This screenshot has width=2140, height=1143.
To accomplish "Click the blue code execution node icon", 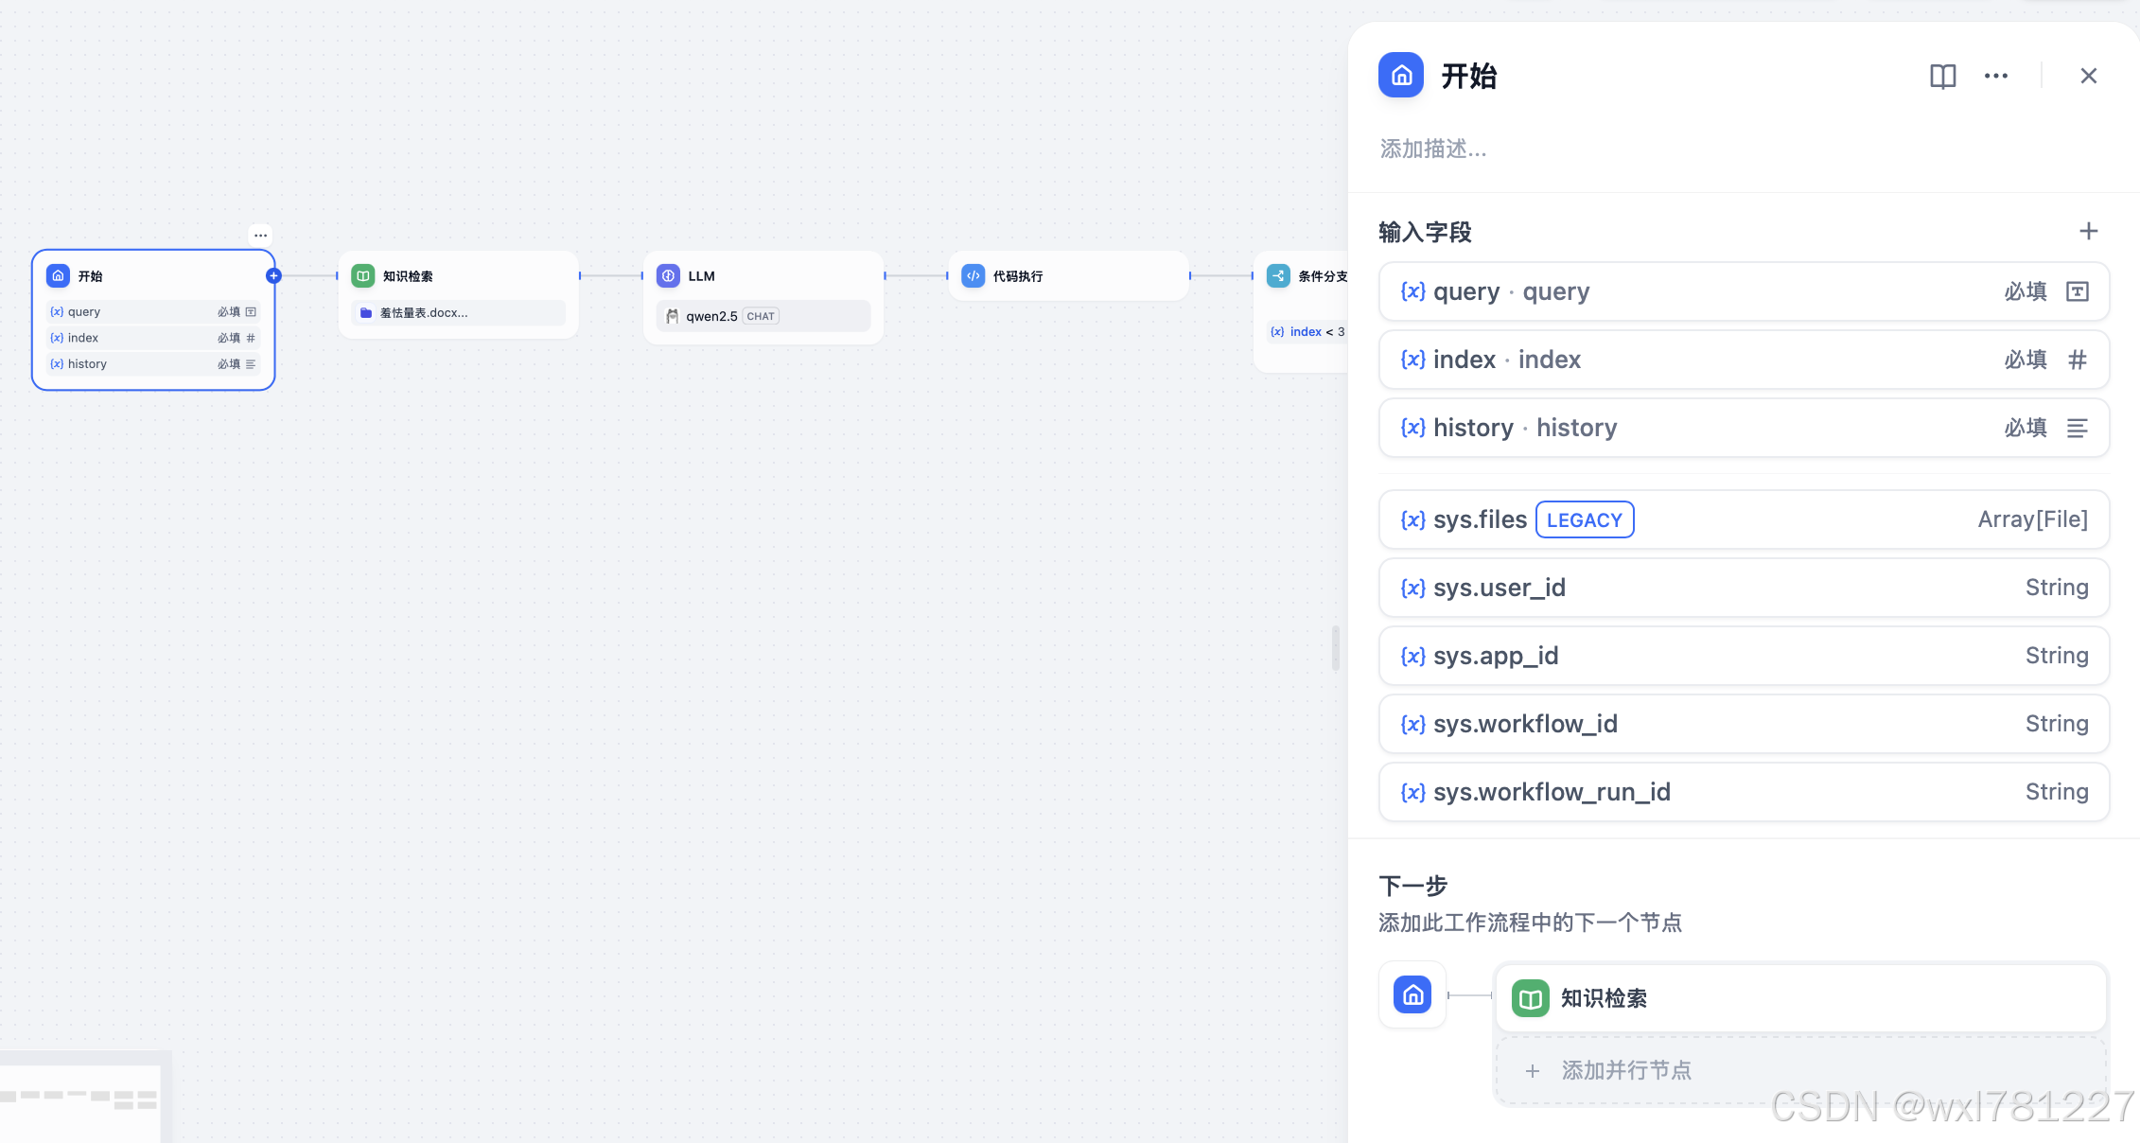I will (974, 275).
